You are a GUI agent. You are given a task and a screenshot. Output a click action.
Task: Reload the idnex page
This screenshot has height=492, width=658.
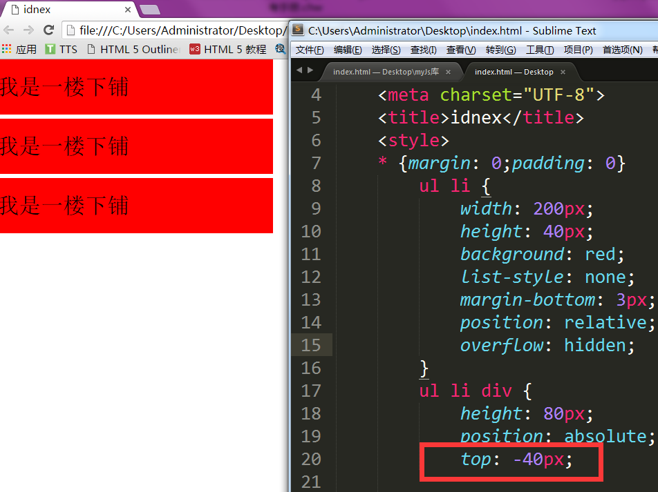(x=48, y=30)
